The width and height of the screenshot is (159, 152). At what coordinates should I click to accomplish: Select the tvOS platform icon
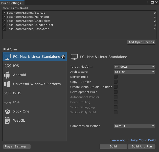click(7, 93)
